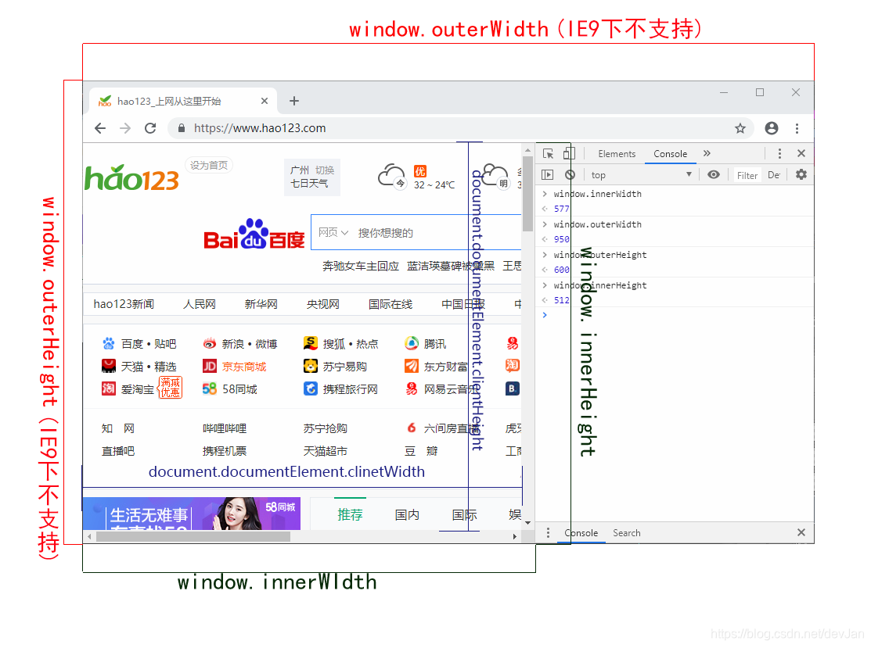This screenshot has height=648, width=871.
Task: Click the horizontal scrollbar thumb
Action: coord(193,536)
